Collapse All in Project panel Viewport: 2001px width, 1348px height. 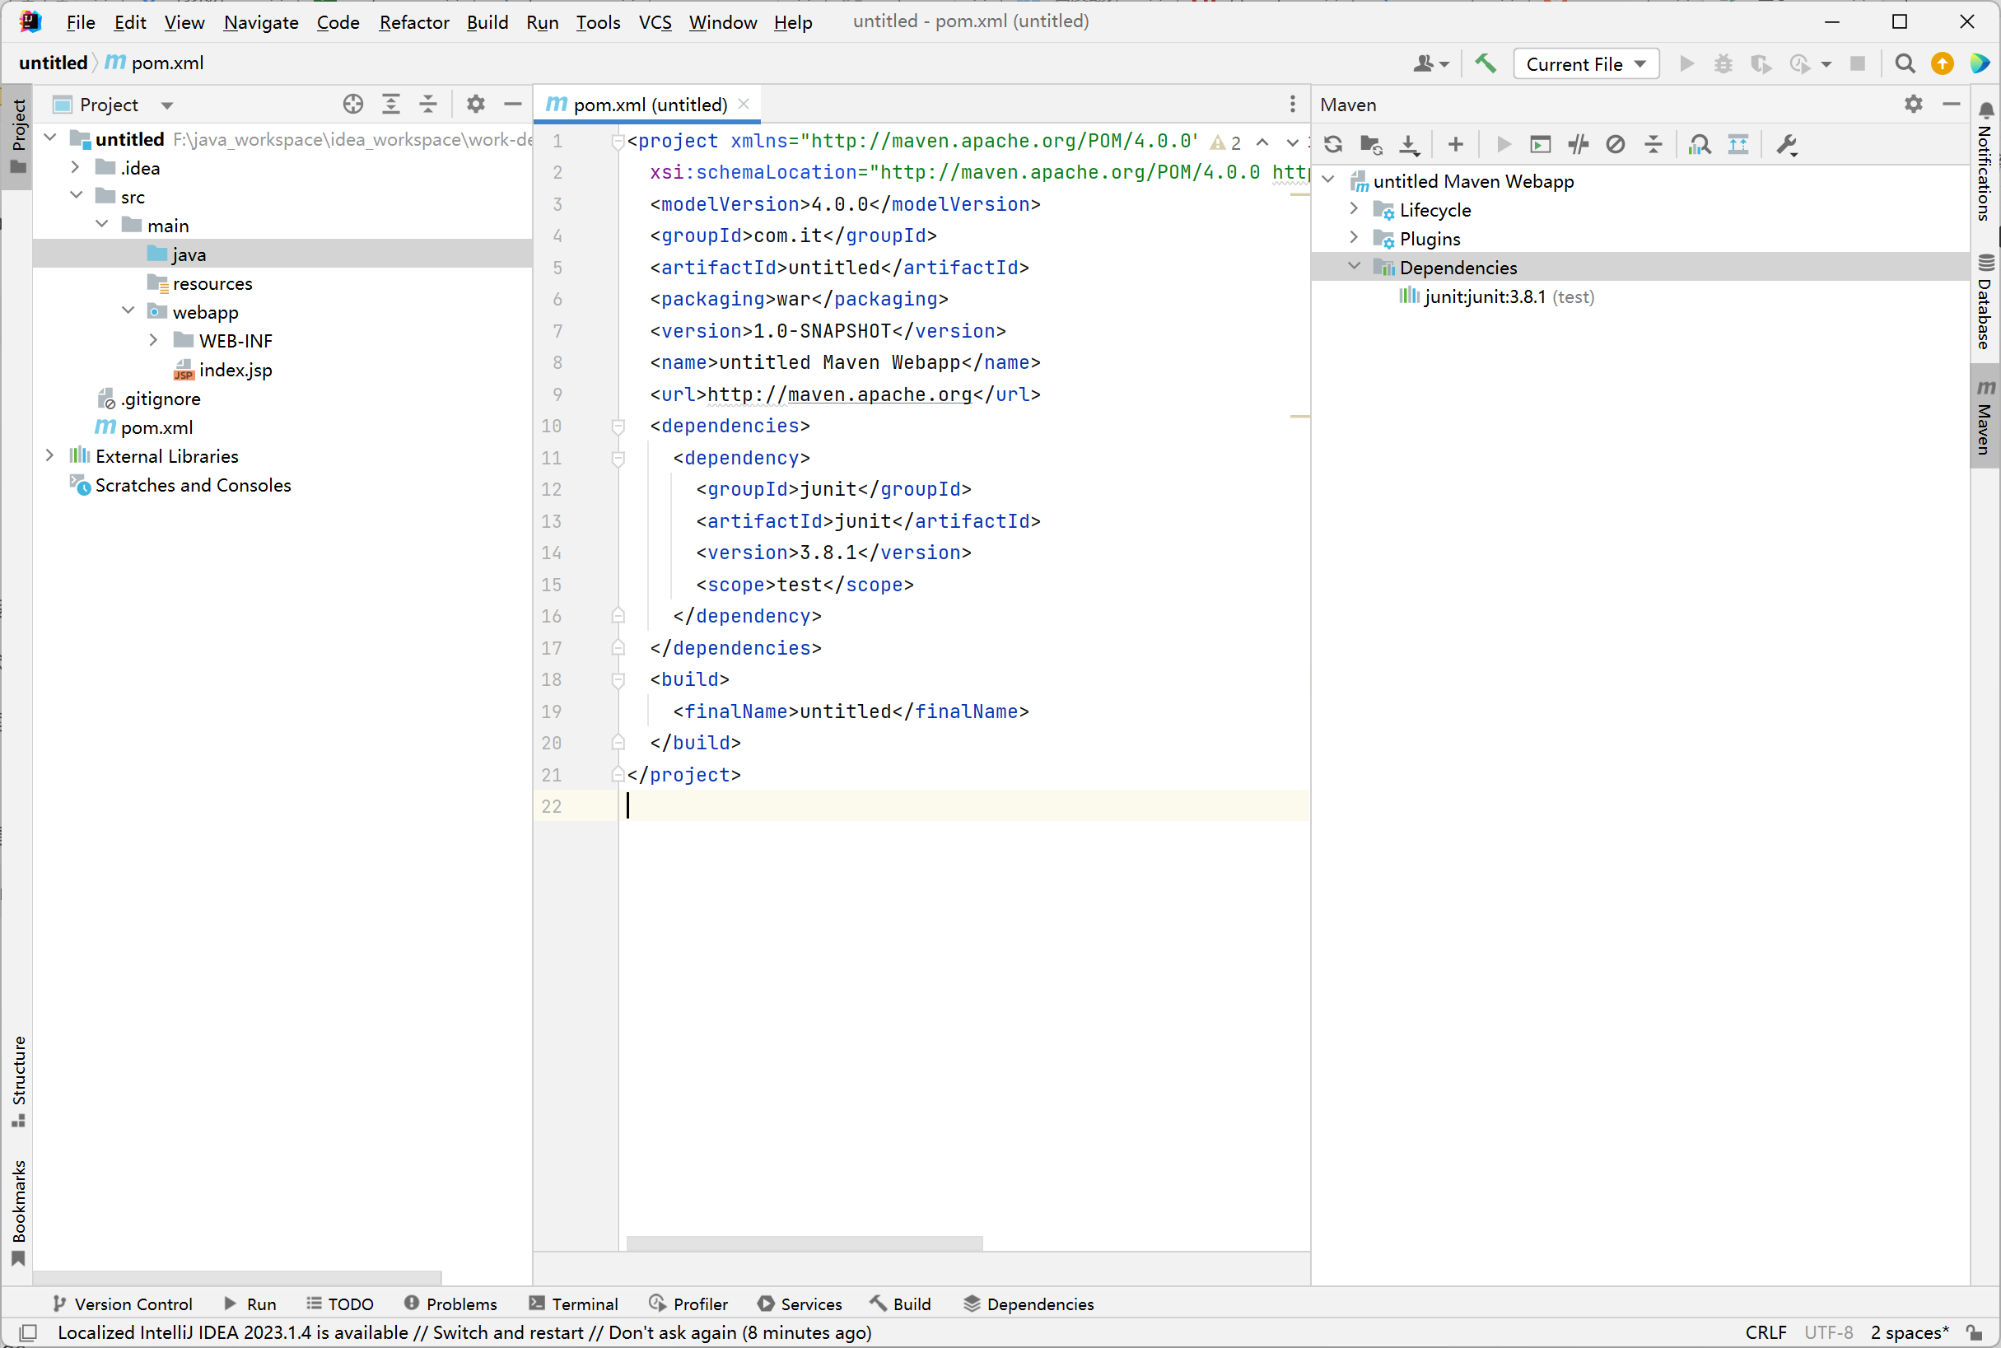428,104
